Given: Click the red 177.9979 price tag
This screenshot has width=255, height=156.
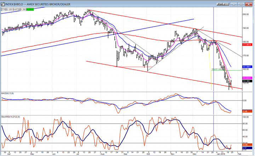Looking at the screenshot, I should coord(246,45).
